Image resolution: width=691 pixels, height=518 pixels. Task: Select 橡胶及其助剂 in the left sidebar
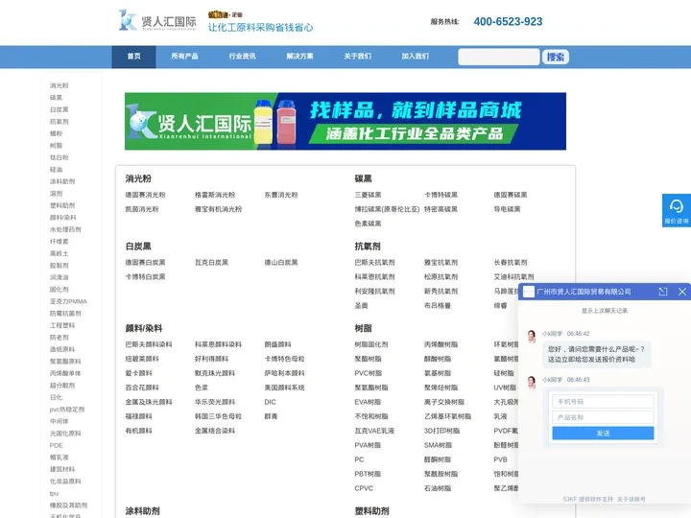pyautogui.click(x=68, y=506)
